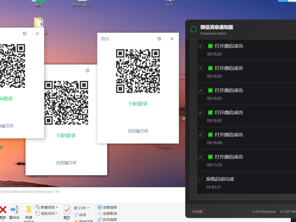296x222 pixels.
Task: Click 反向选择 invert selection in Explorer ribbon
Action: (107, 219)
